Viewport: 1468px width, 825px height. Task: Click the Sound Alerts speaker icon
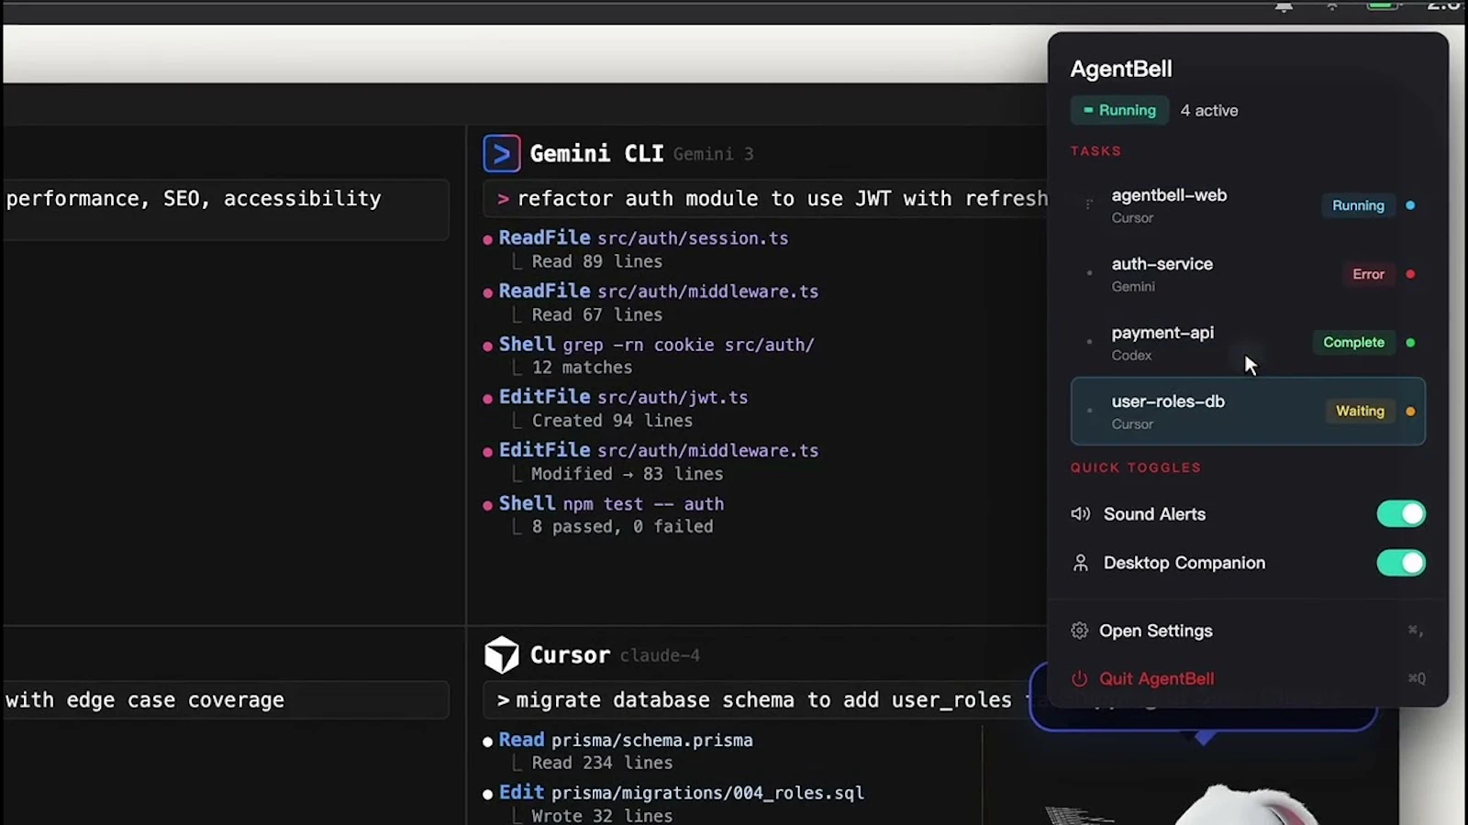coord(1081,514)
